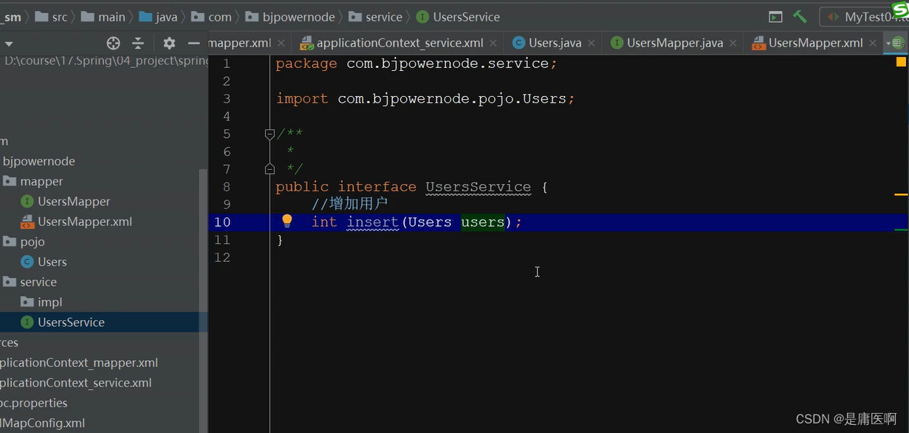Switch to UsersMapper.java tab
This screenshot has height=433, width=909.
click(x=674, y=43)
